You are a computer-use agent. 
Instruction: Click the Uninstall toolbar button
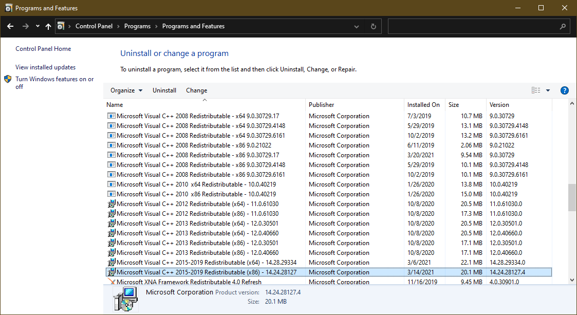click(164, 90)
